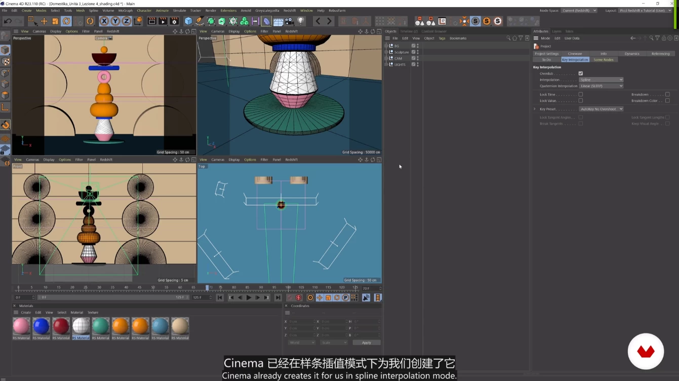Select the Move tool icon
679x381 pixels.
pyautogui.click(x=44, y=21)
